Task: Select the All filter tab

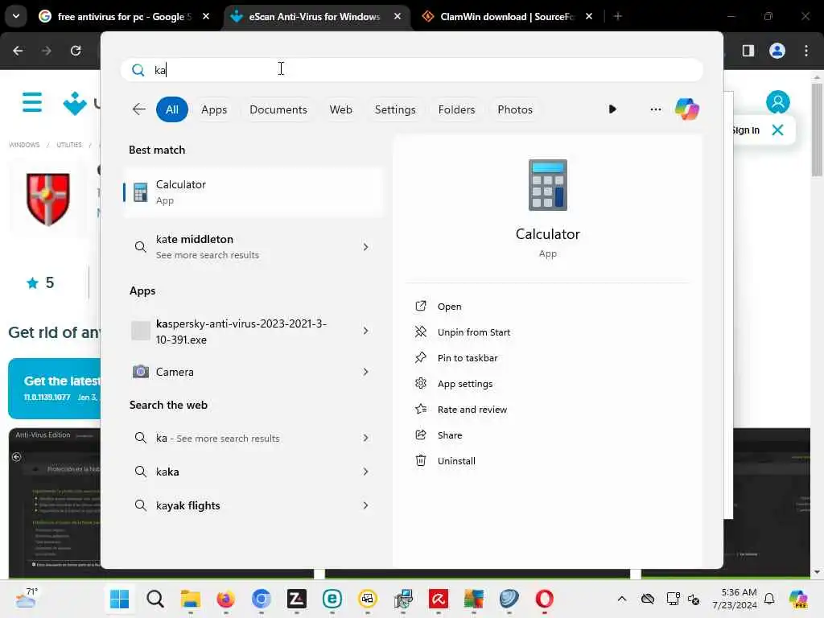Action: [x=172, y=109]
